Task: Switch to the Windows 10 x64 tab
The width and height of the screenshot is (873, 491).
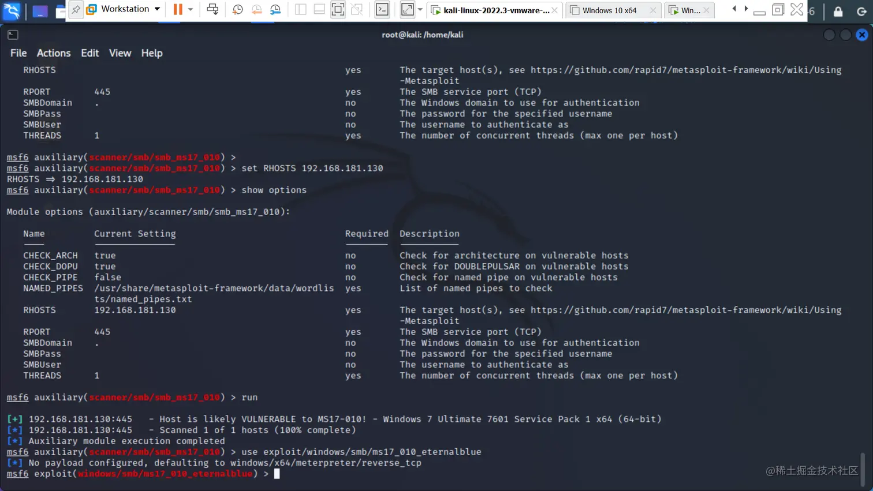Action: pos(613,10)
